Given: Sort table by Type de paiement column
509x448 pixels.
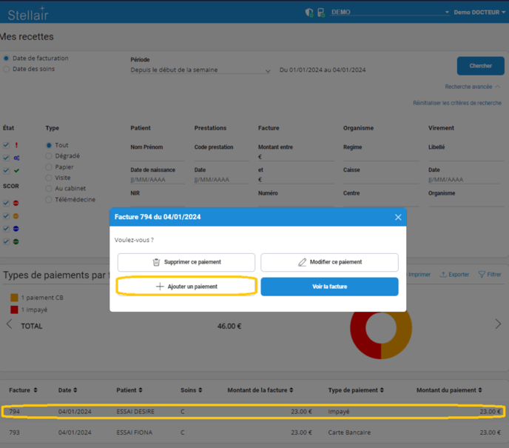Looking at the screenshot, I should [x=356, y=390].
